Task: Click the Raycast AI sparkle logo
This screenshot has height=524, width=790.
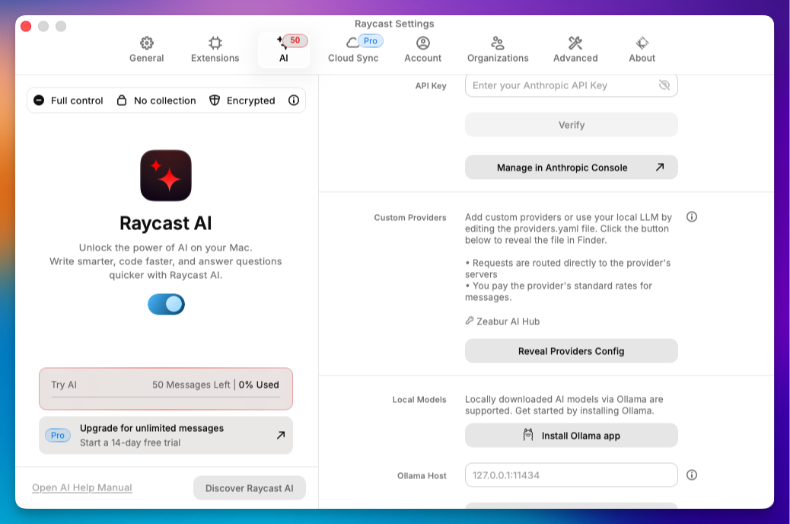Action: click(x=166, y=175)
